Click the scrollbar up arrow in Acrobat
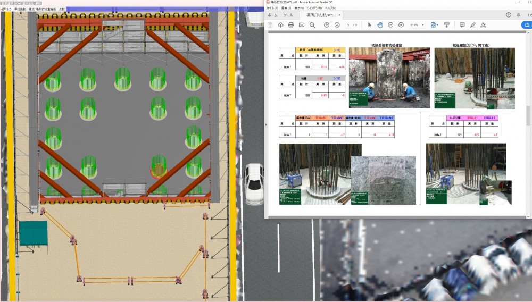The width and height of the screenshot is (532, 302). [x=528, y=33]
